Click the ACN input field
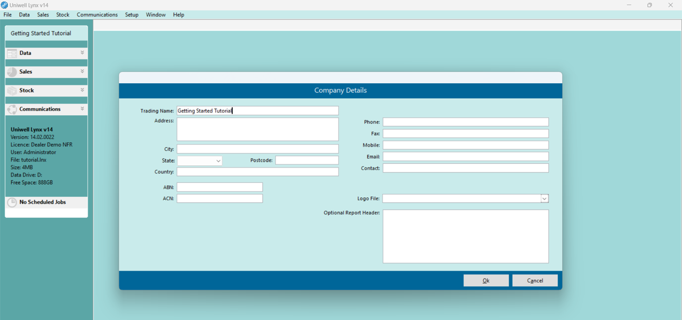Viewport: 682px width, 320px height. tap(220, 198)
